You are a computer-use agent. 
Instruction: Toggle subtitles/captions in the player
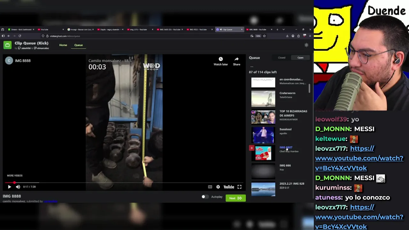click(210, 187)
